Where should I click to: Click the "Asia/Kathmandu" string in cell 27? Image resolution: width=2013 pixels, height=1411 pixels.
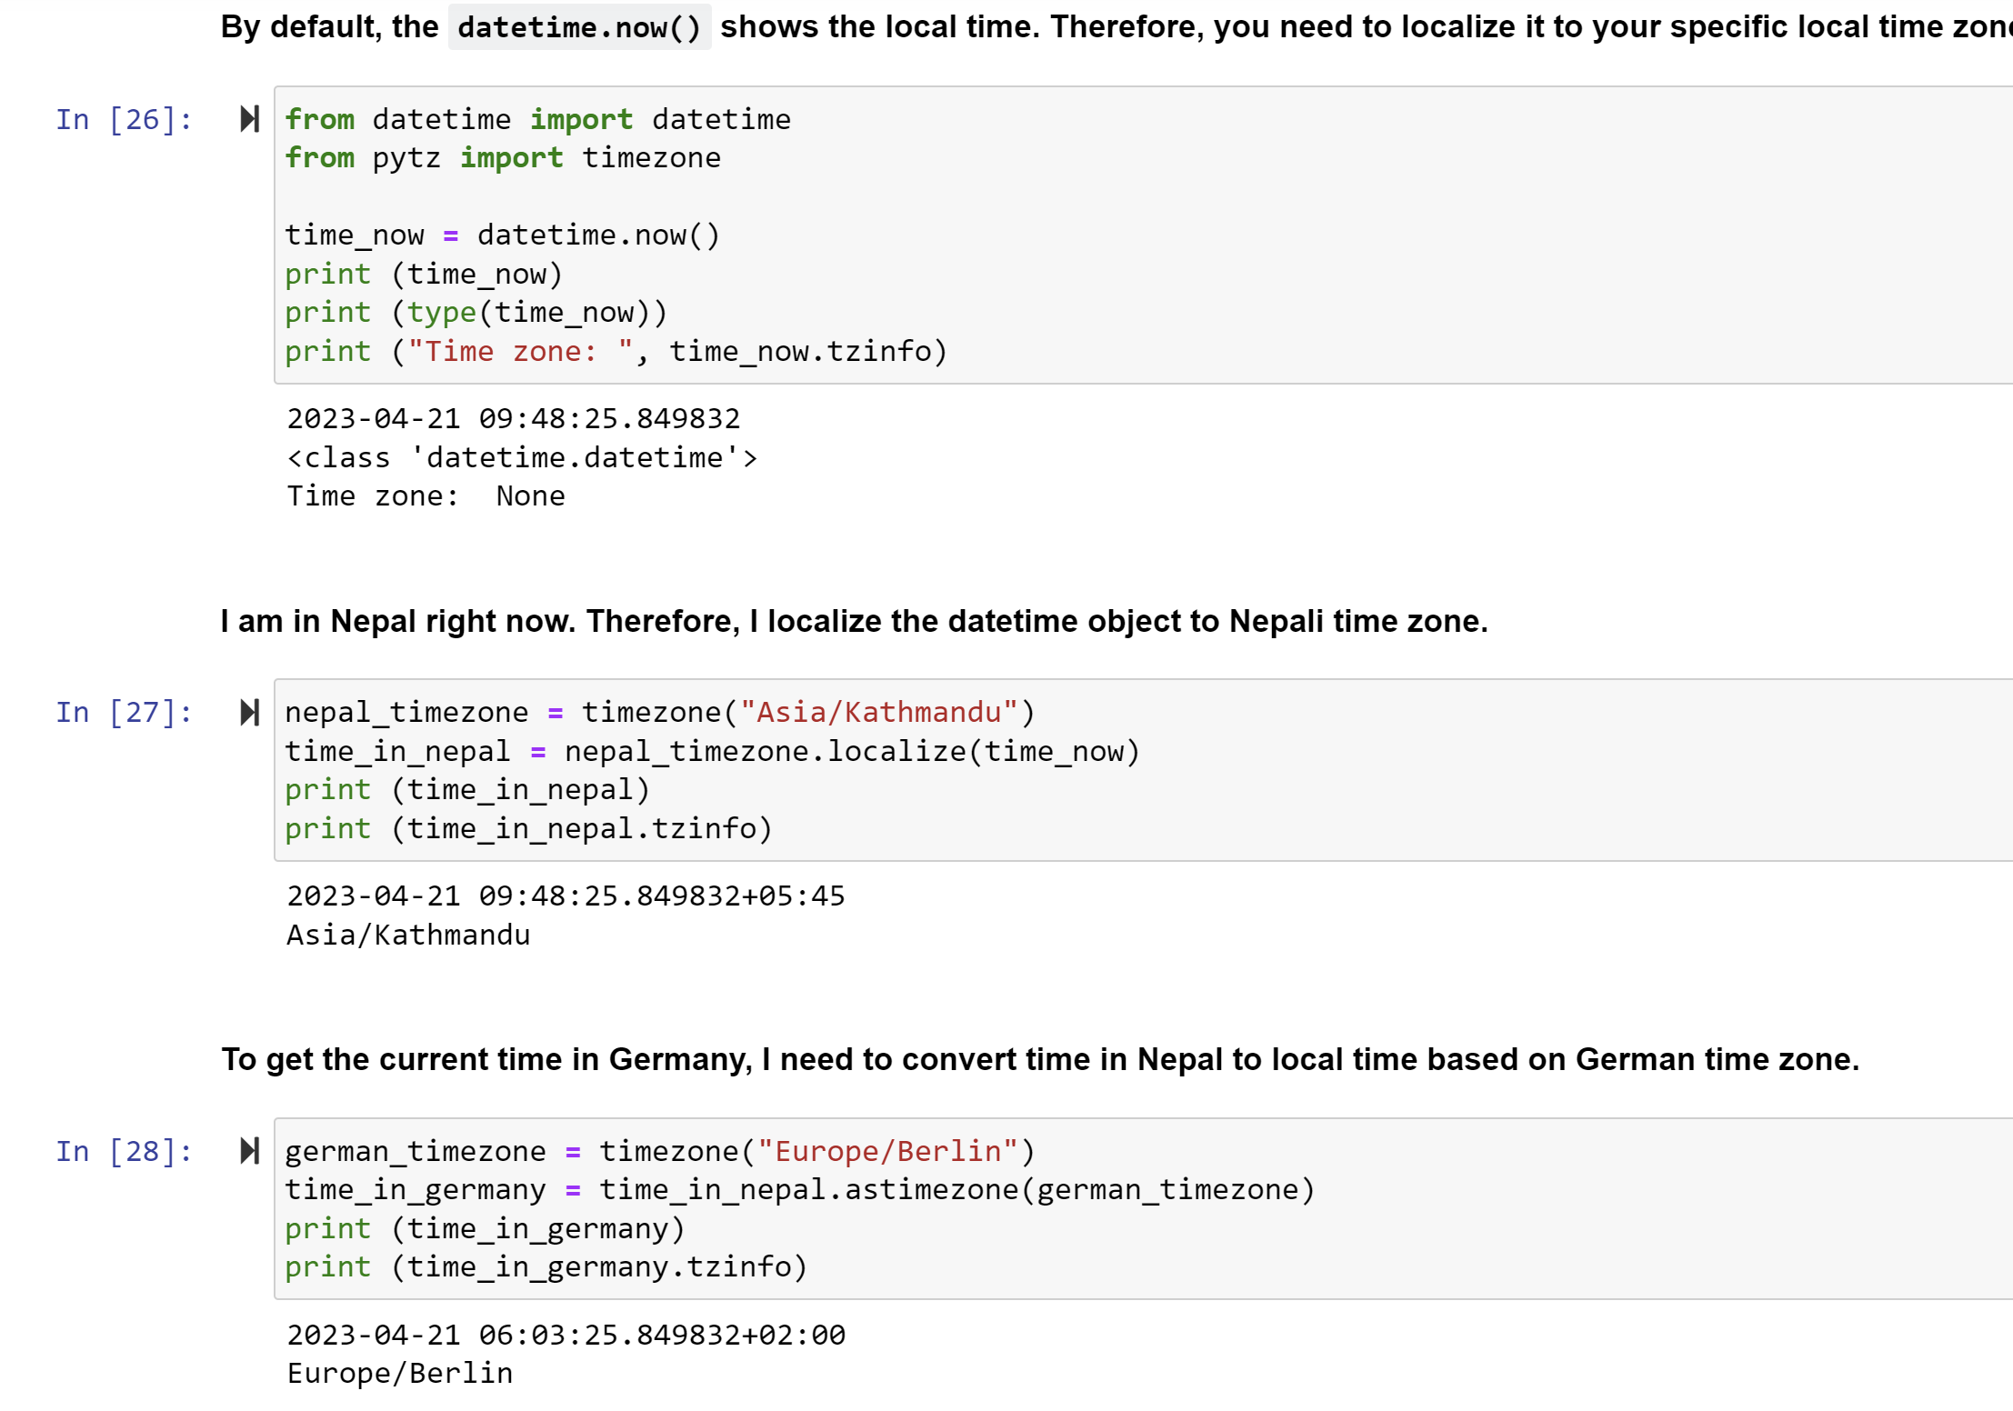click(x=877, y=712)
